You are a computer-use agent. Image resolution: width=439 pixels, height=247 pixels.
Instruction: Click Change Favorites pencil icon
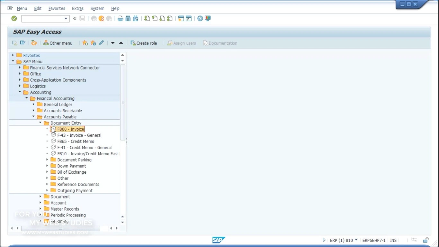coord(101,43)
